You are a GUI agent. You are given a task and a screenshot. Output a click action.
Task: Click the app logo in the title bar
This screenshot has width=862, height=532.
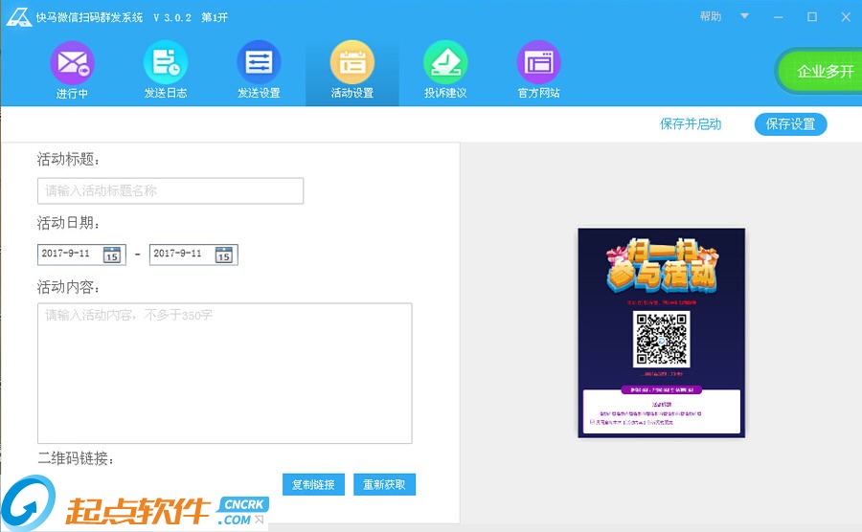point(19,17)
